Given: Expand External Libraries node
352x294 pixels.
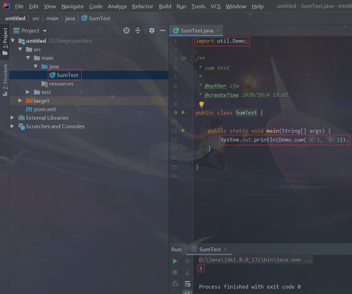Looking at the screenshot, I should click(x=12, y=118).
